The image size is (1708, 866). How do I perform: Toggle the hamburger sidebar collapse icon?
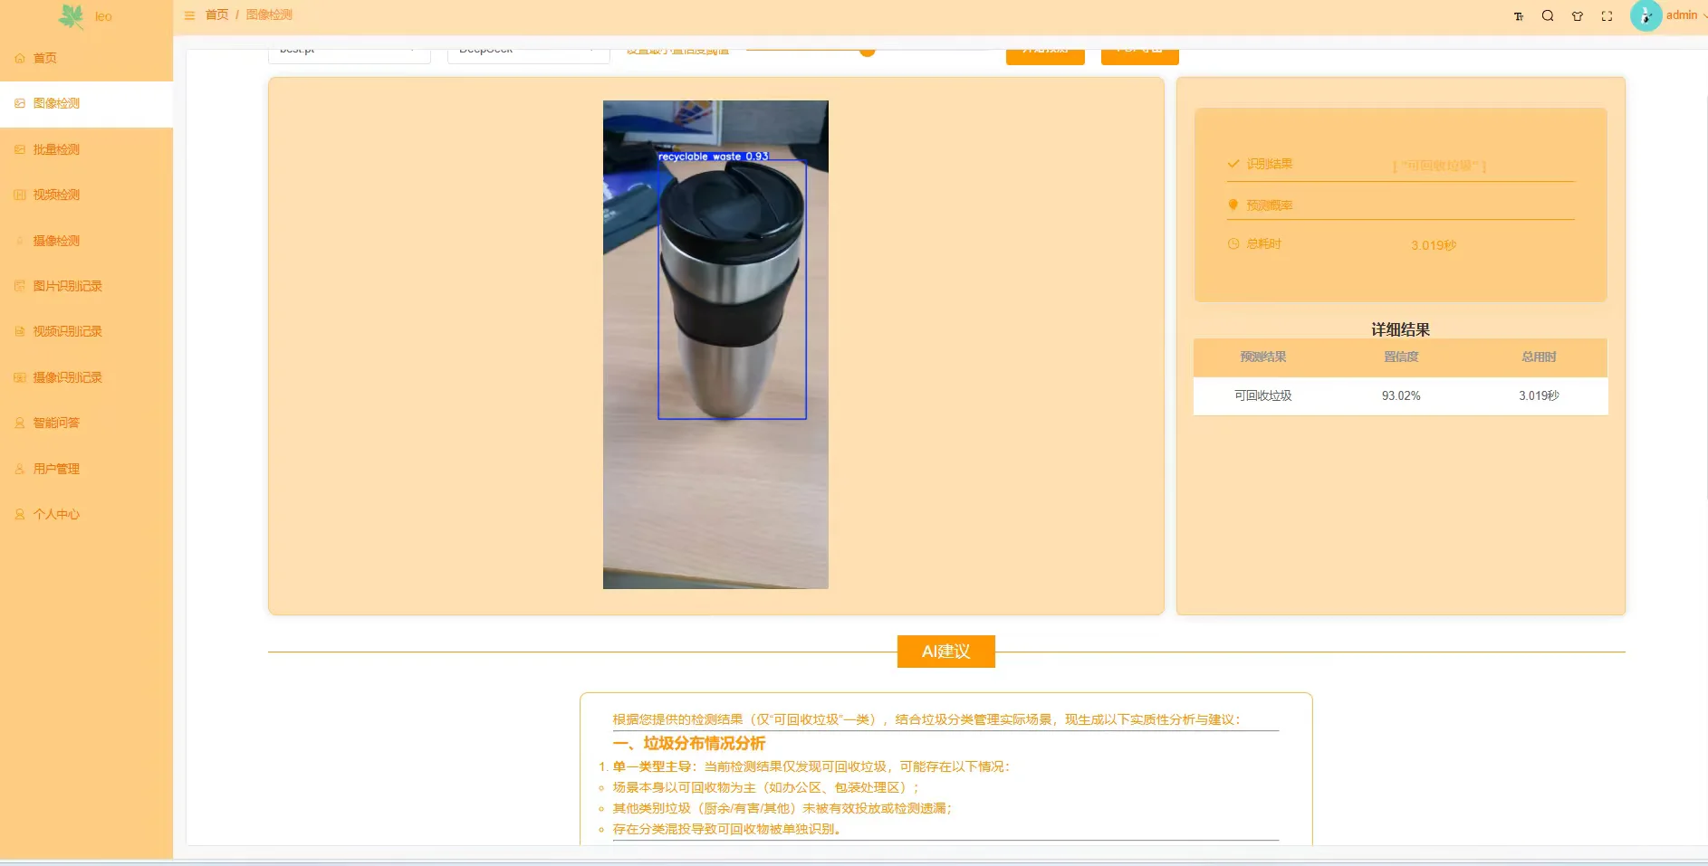189,15
